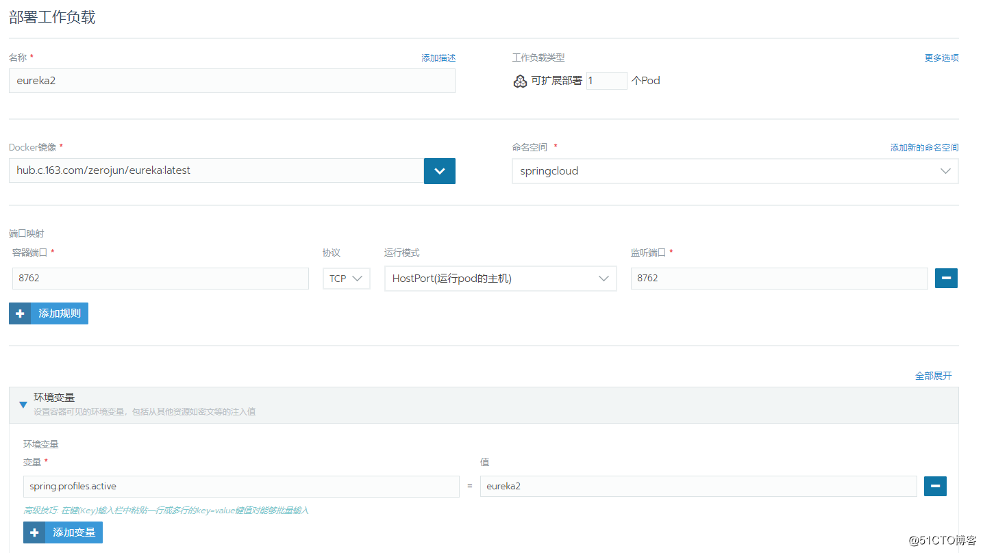Click the Add Rule button label

tap(60, 313)
